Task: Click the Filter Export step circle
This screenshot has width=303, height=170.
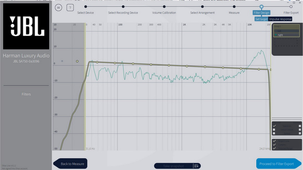Action: [291, 7]
